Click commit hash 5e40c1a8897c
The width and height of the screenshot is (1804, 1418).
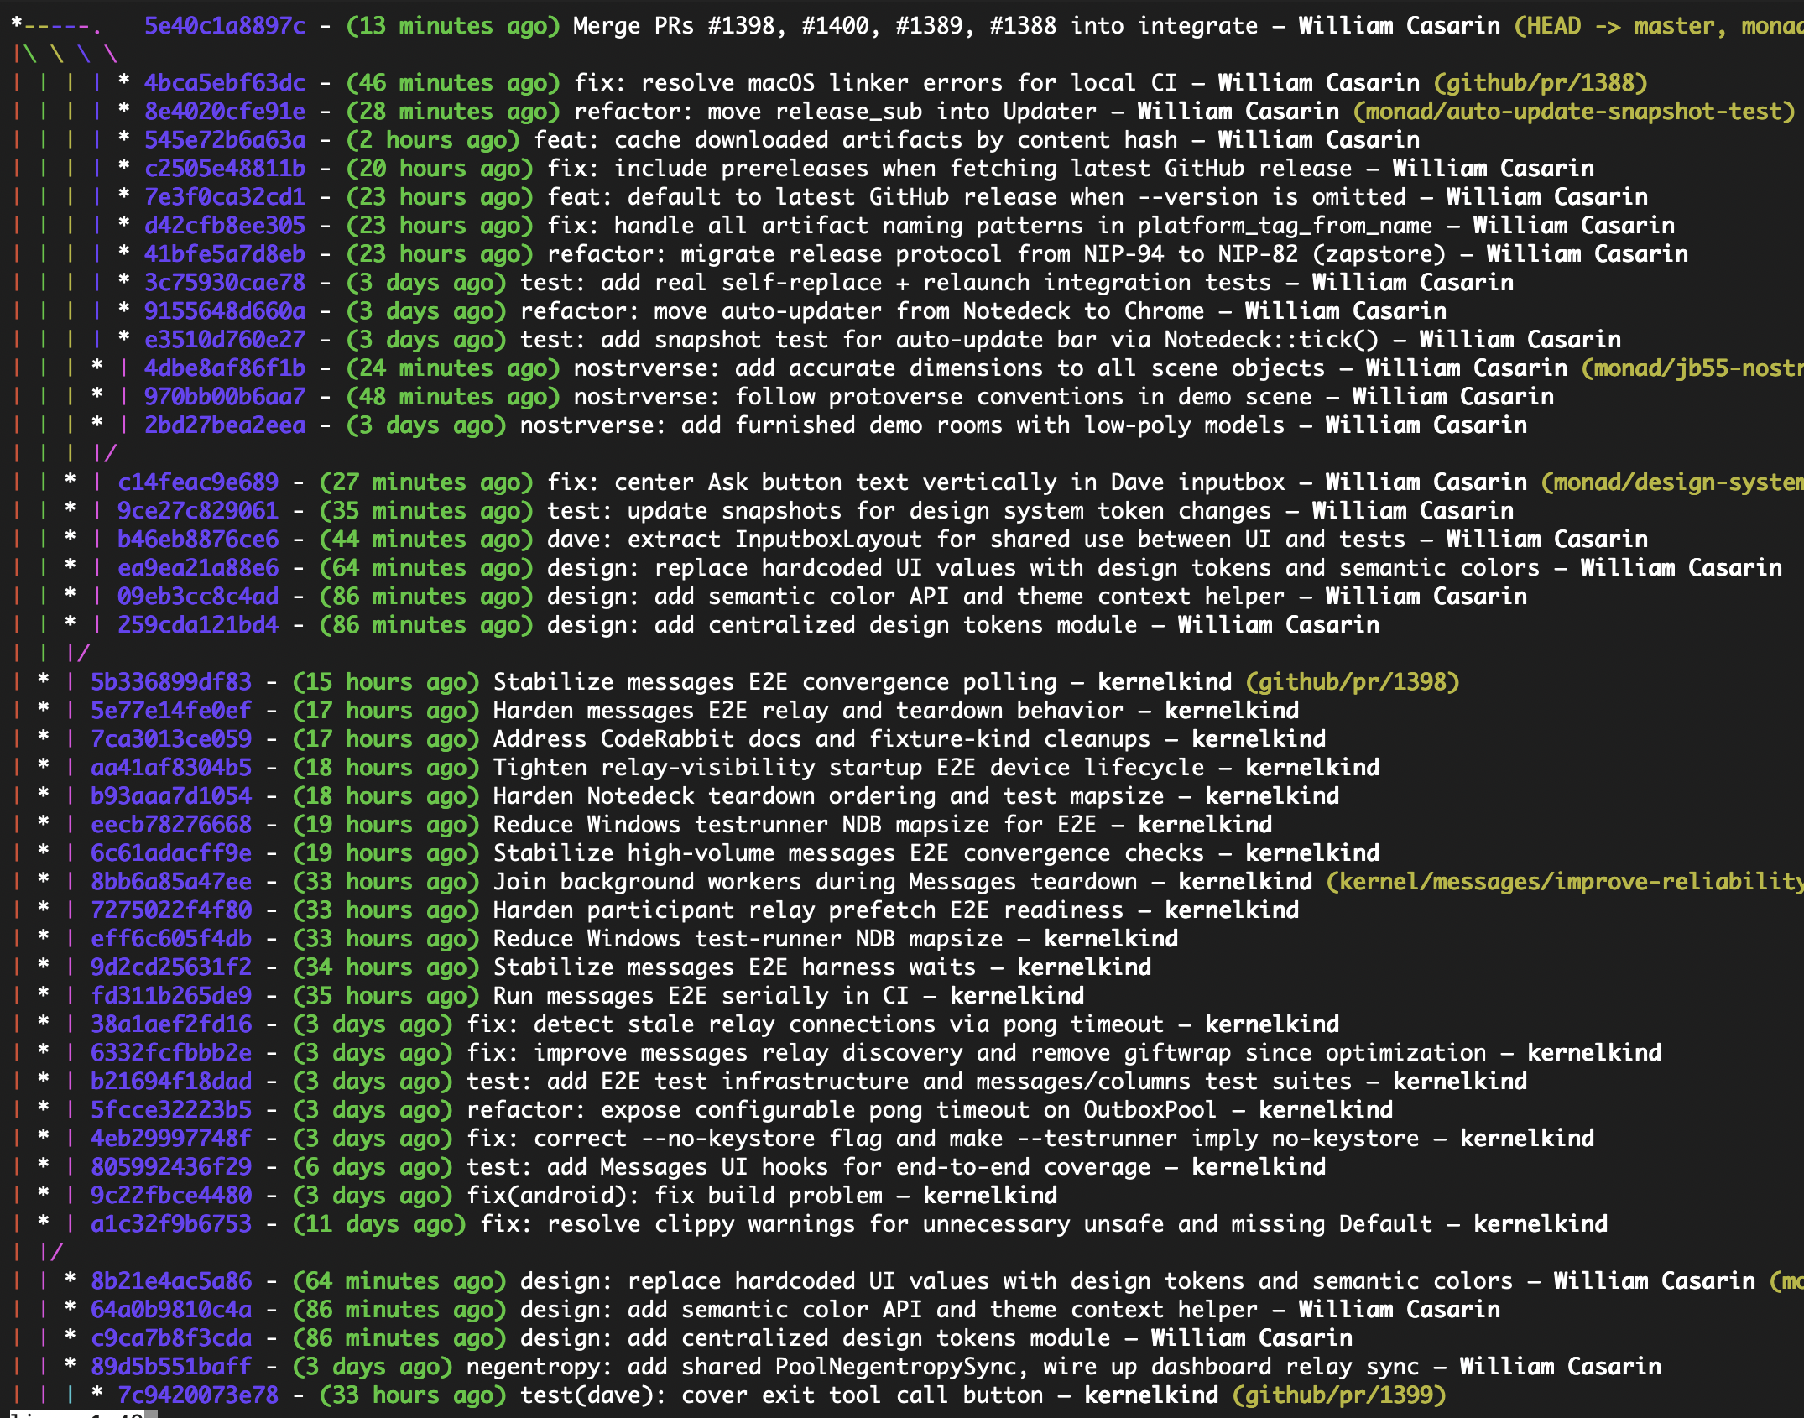224,26
